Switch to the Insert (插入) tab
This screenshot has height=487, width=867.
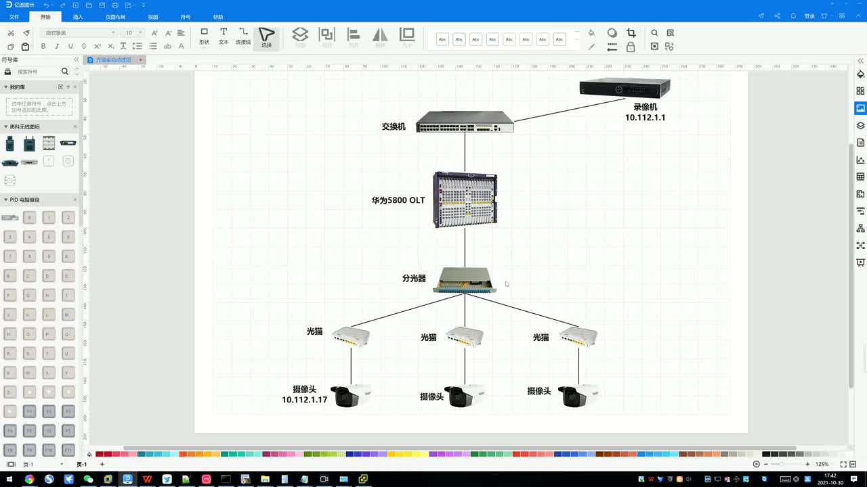tap(78, 17)
